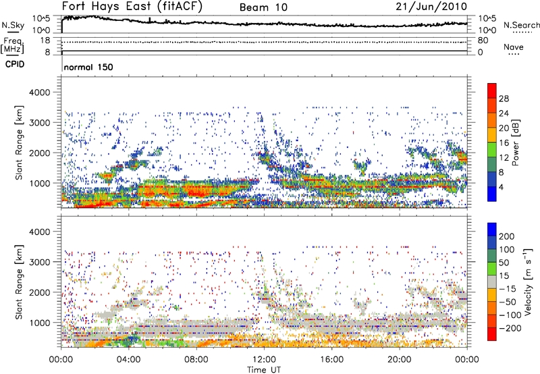Click the 'Fort Hays East (fitACF)' title
Screen dimensions: 540x374
(x=132, y=6)
